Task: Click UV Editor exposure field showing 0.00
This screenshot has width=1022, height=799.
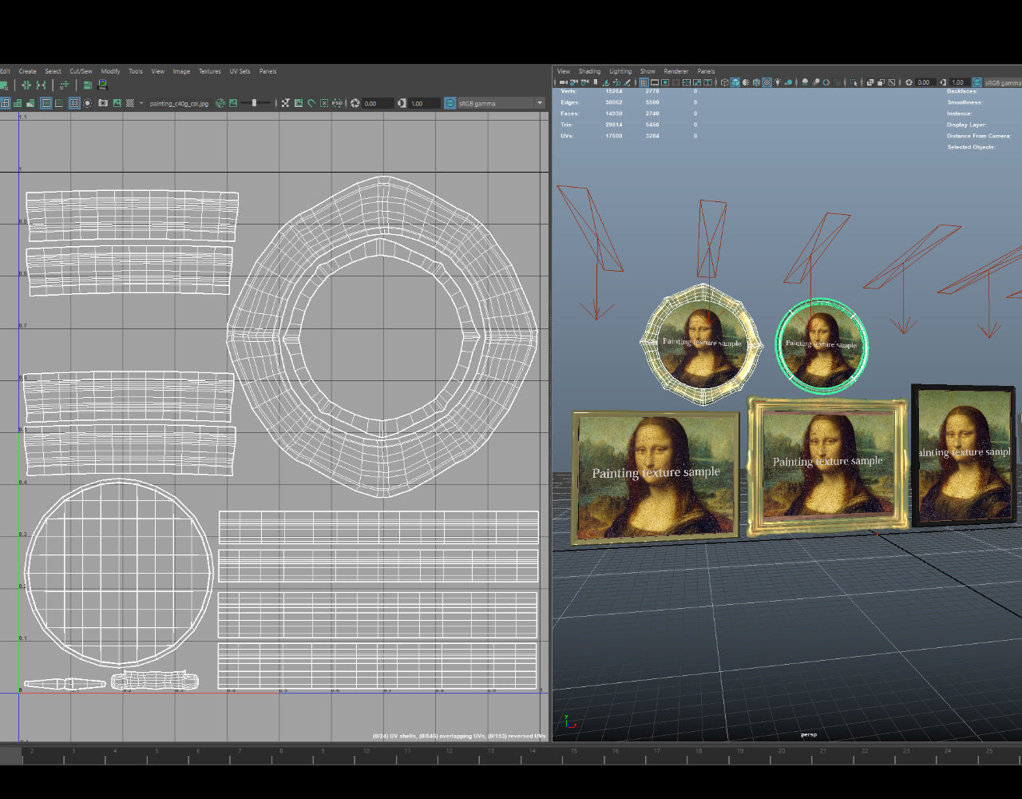Action: pyautogui.click(x=378, y=103)
